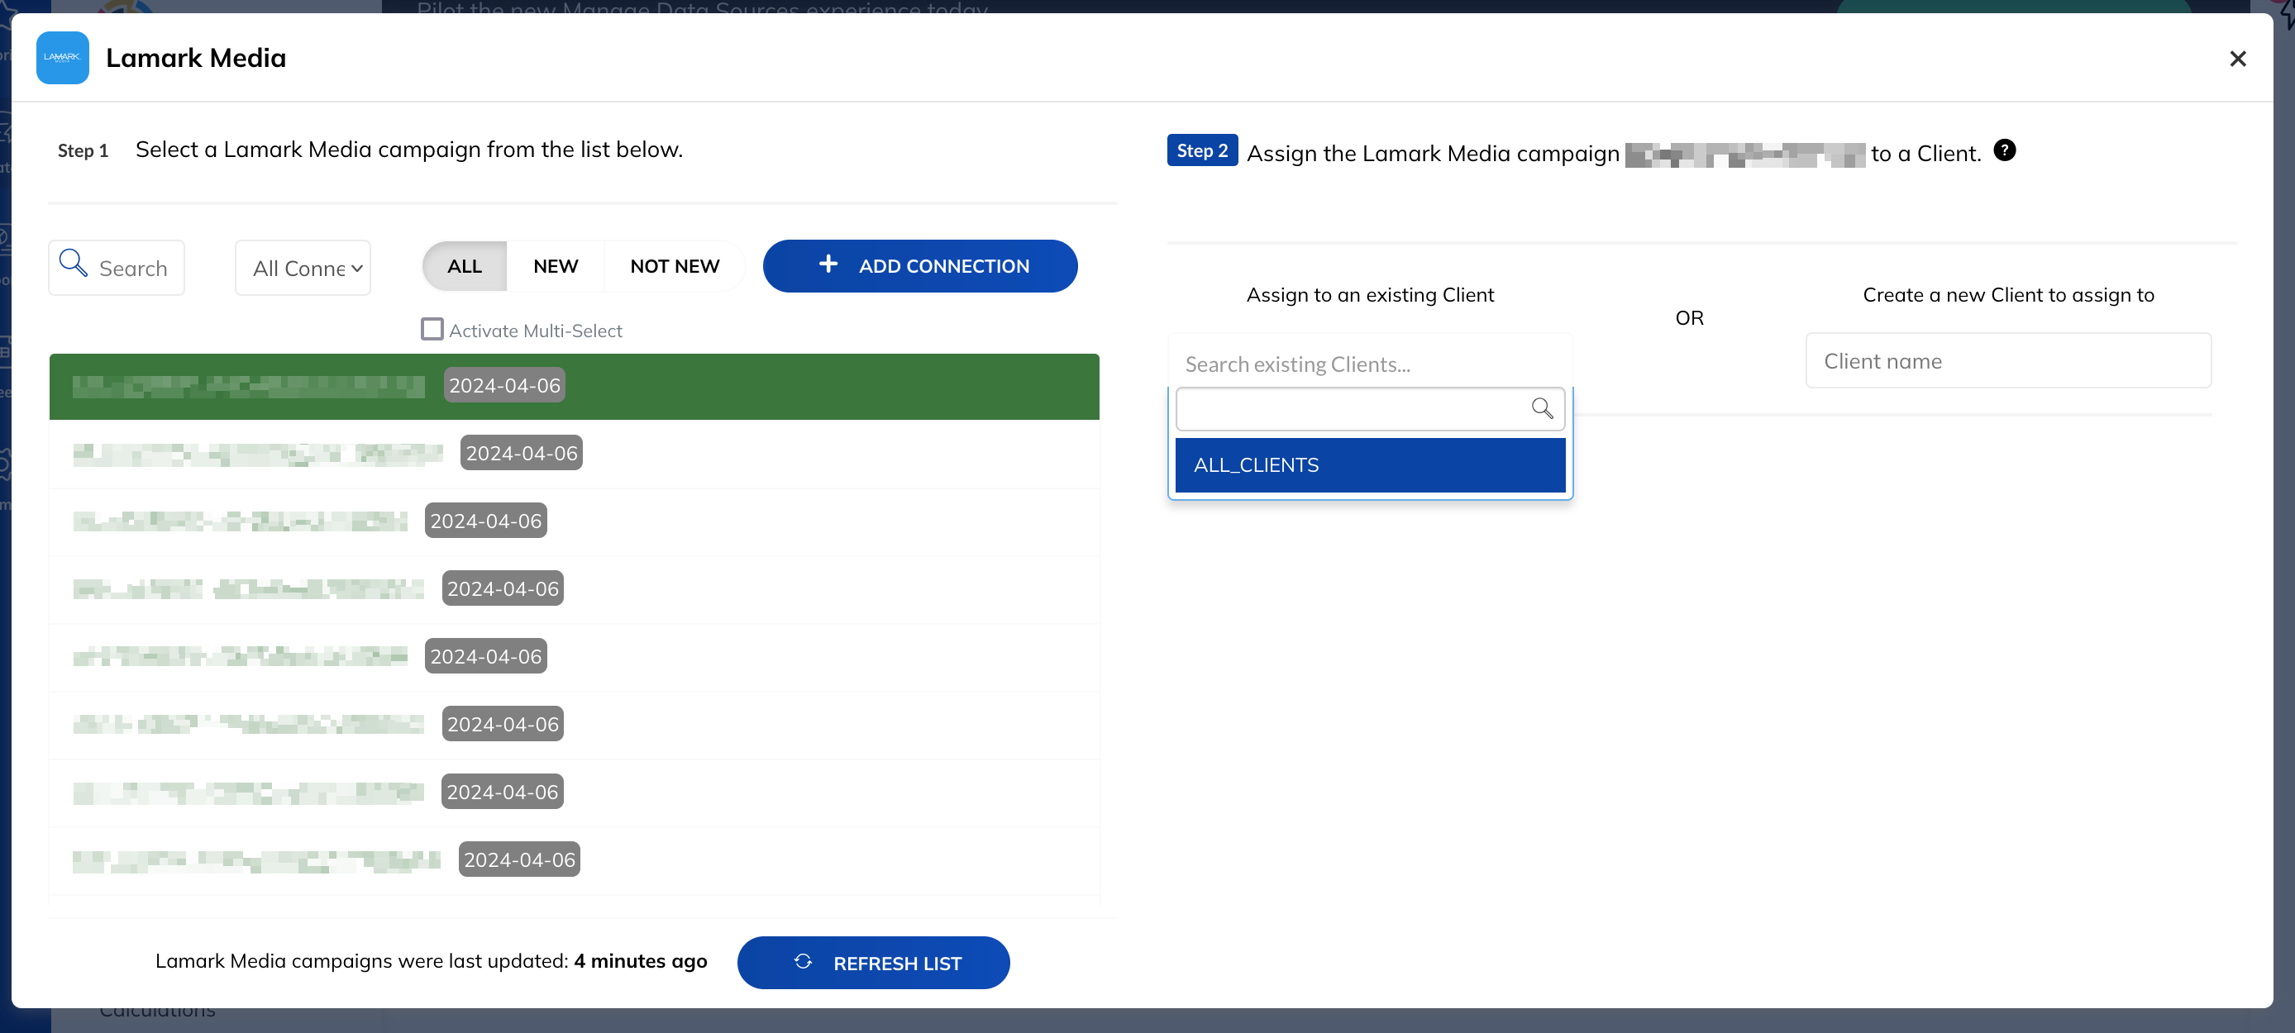The image size is (2295, 1033).
Task: Enable Activate Multi-Select checkbox
Action: 432,330
